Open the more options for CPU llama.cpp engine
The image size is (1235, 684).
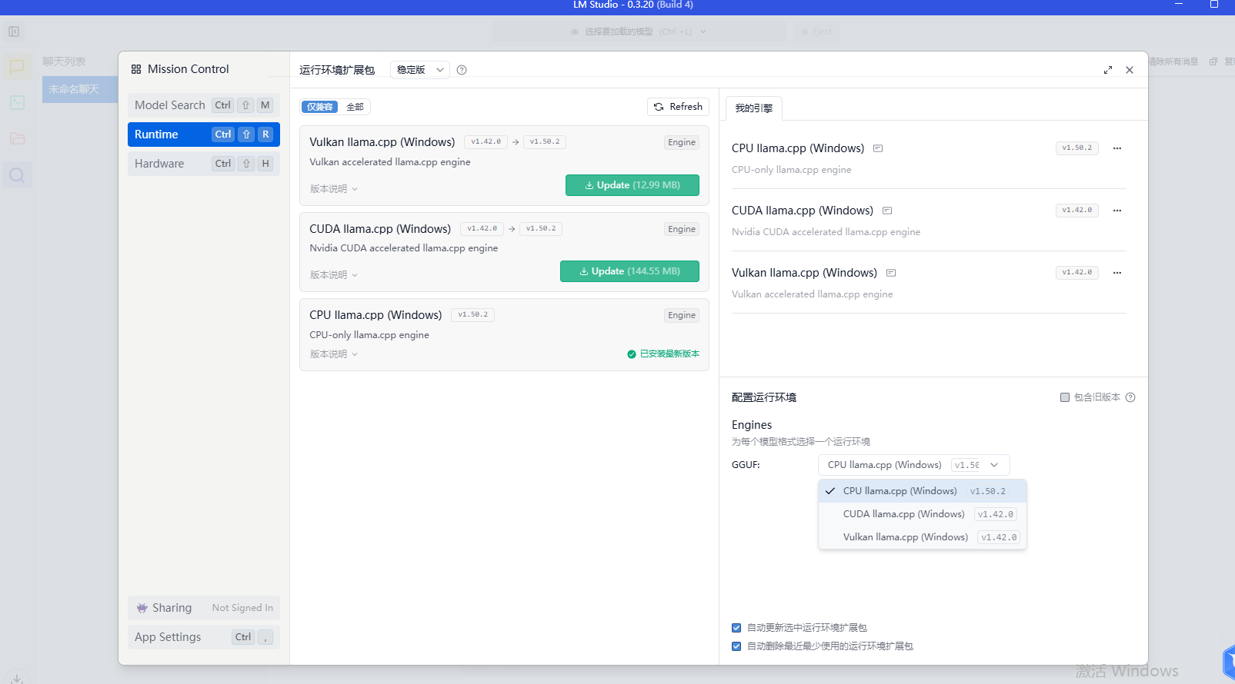pyautogui.click(x=1117, y=148)
